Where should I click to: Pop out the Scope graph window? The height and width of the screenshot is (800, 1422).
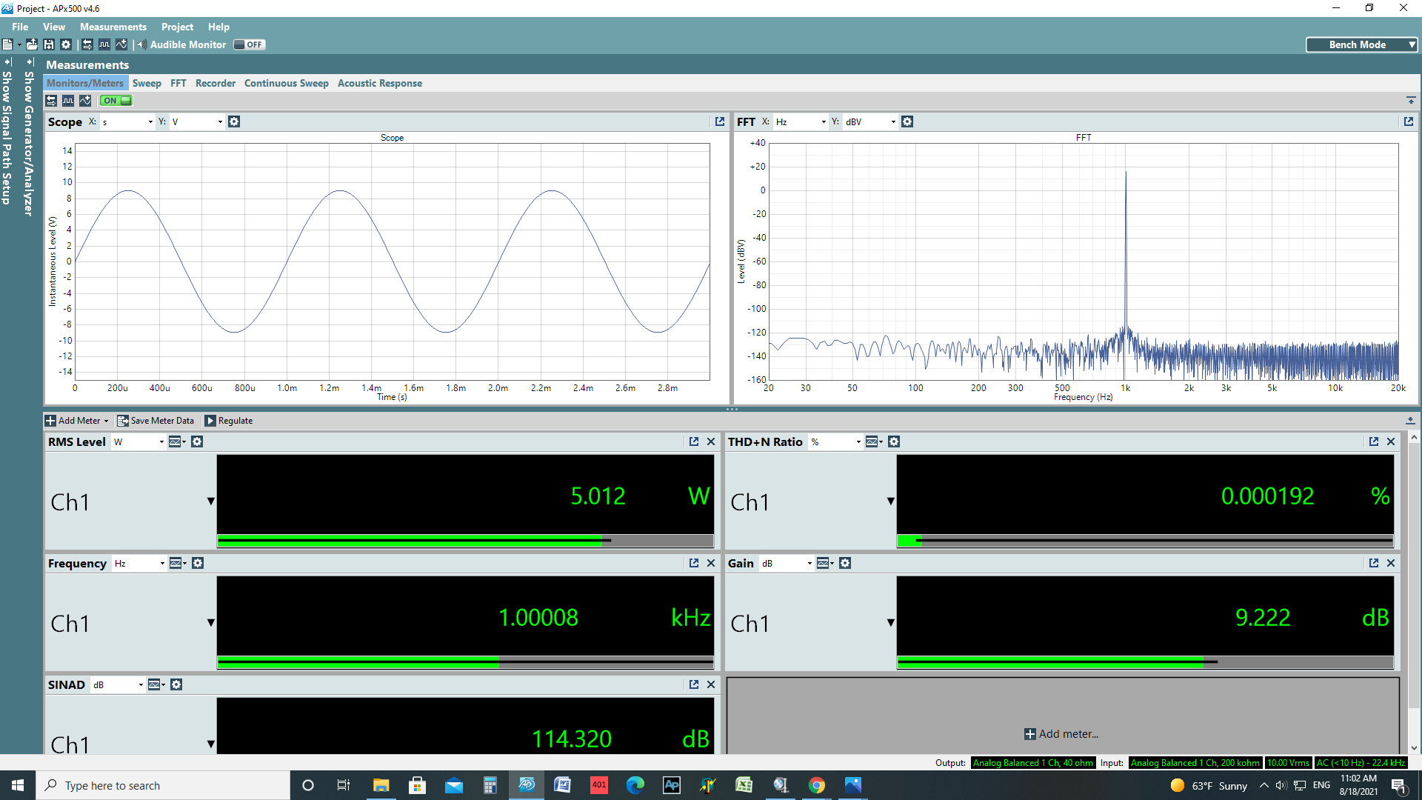(720, 121)
